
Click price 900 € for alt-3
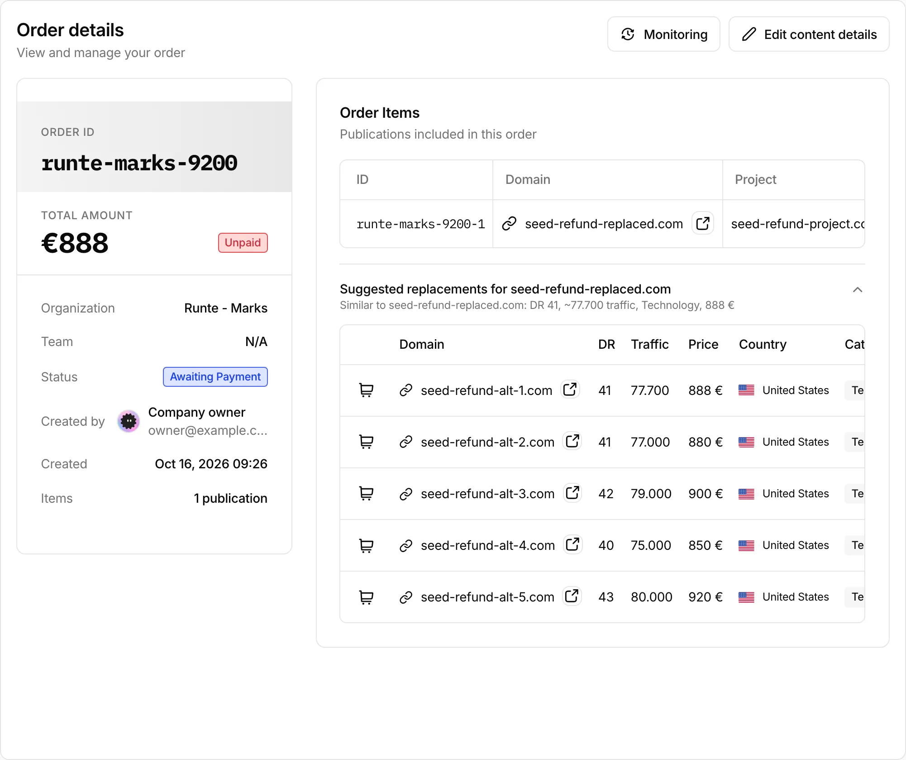(x=706, y=494)
